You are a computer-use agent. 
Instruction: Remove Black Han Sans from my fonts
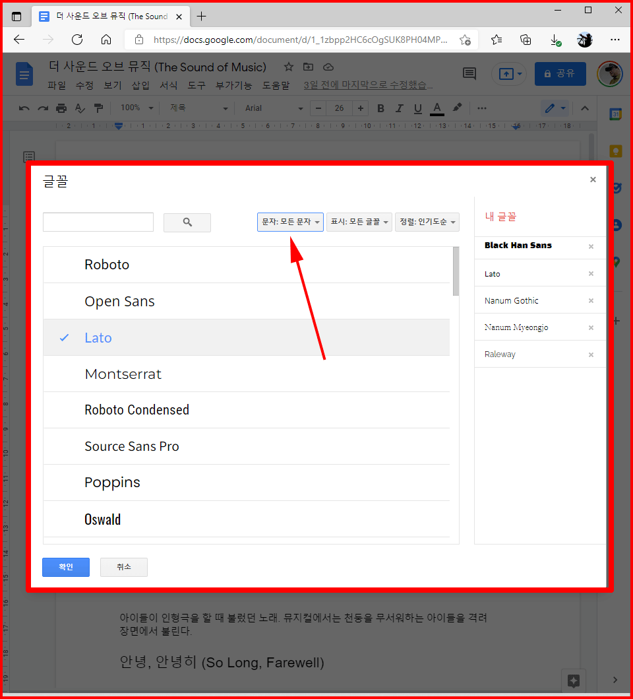(x=591, y=246)
